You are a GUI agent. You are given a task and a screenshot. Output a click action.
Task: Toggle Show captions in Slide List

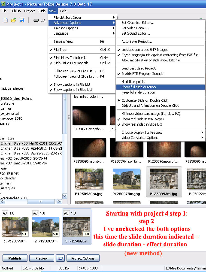coord(82,90)
